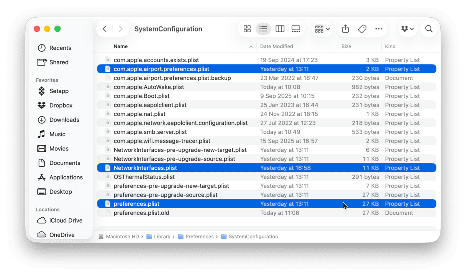Viewport: 466px width, 276px height.
Task: Select com.apple.nat.plist
Action: tap(266, 114)
